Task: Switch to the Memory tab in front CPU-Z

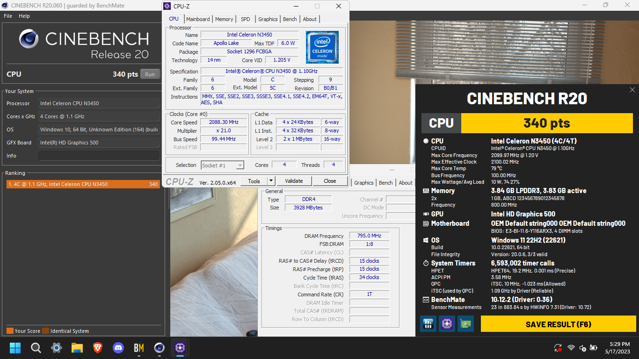Action: click(224, 19)
